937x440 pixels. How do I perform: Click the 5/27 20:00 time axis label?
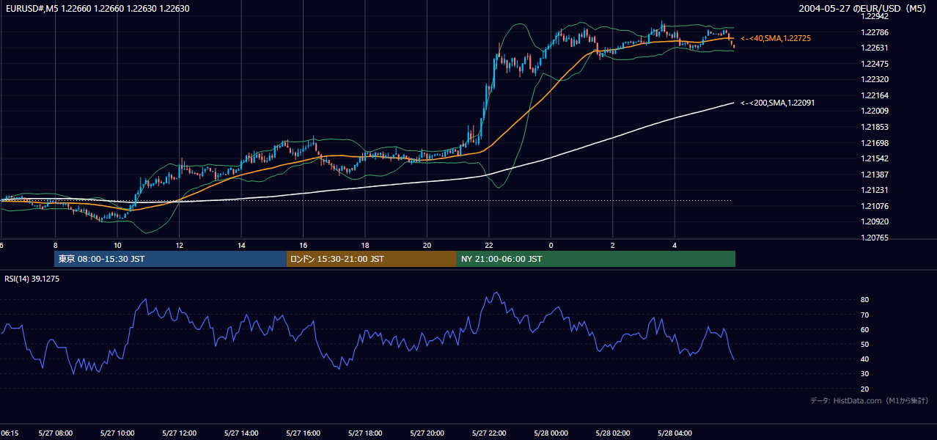(x=427, y=433)
